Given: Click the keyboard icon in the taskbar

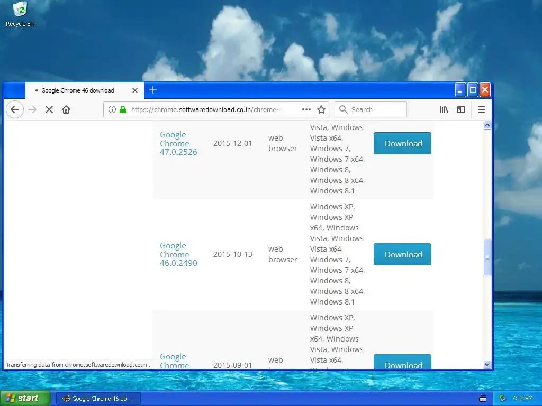Looking at the screenshot, I should [483, 399].
